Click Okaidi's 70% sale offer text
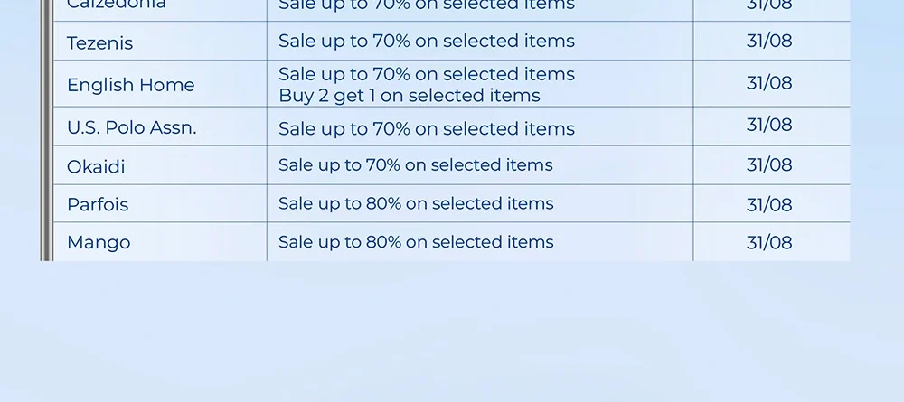The width and height of the screenshot is (904, 402). pyautogui.click(x=416, y=165)
